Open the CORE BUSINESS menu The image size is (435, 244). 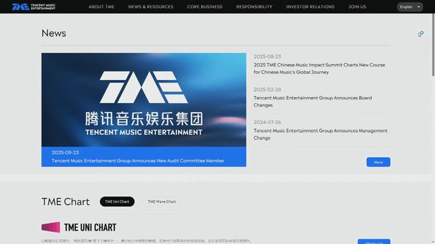click(205, 7)
